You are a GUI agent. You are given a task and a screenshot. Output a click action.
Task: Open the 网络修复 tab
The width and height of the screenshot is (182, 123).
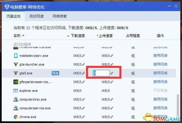(60, 16)
